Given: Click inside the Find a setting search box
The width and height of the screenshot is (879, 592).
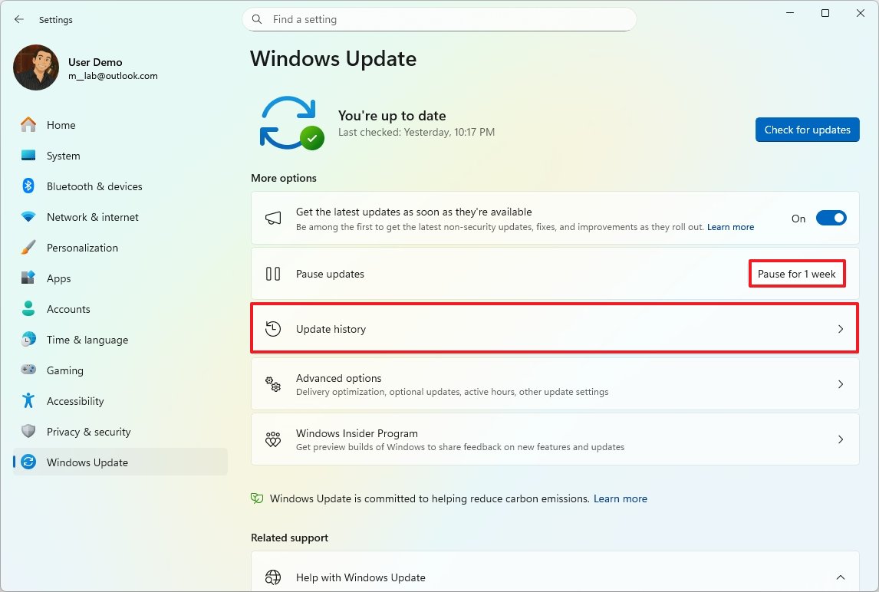Looking at the screenshot, I should tap(439, 19).
